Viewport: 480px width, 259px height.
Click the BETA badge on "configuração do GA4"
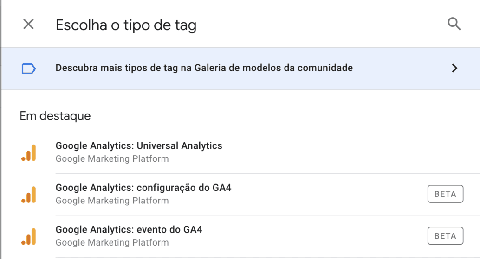445,194
